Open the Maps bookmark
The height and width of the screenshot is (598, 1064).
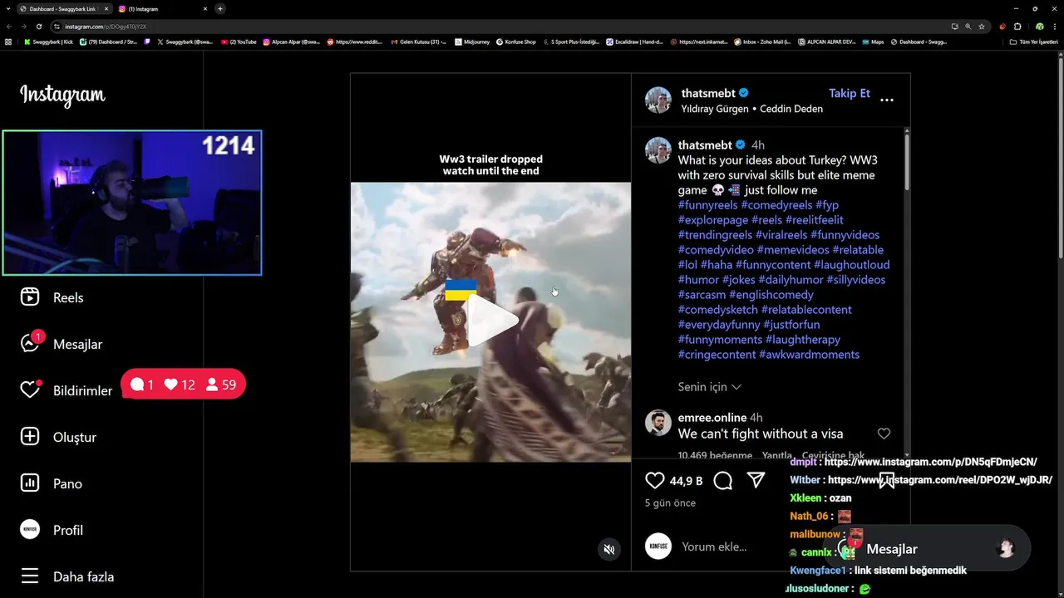[873, 42]
